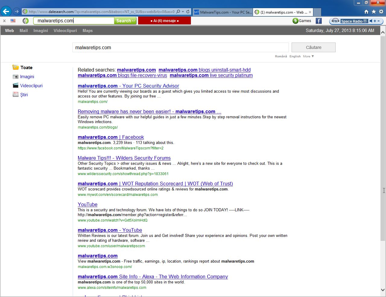Click the scrollbar up arrow

pyautogui.click(x=383, y=32)
